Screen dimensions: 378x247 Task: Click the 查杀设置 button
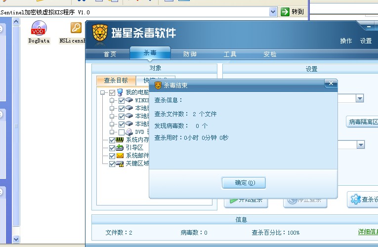point(363,199)
